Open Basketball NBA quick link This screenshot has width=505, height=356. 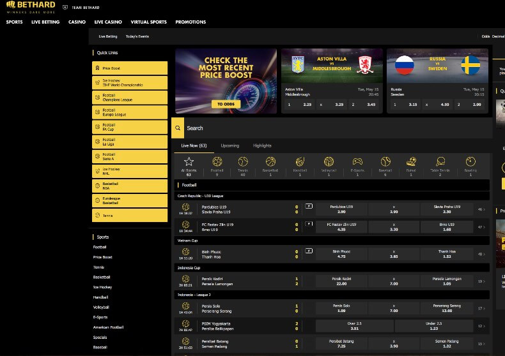click(x=130, y=186)
